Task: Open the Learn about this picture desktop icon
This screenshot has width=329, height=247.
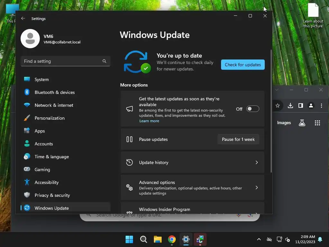Action: [313, 15]
